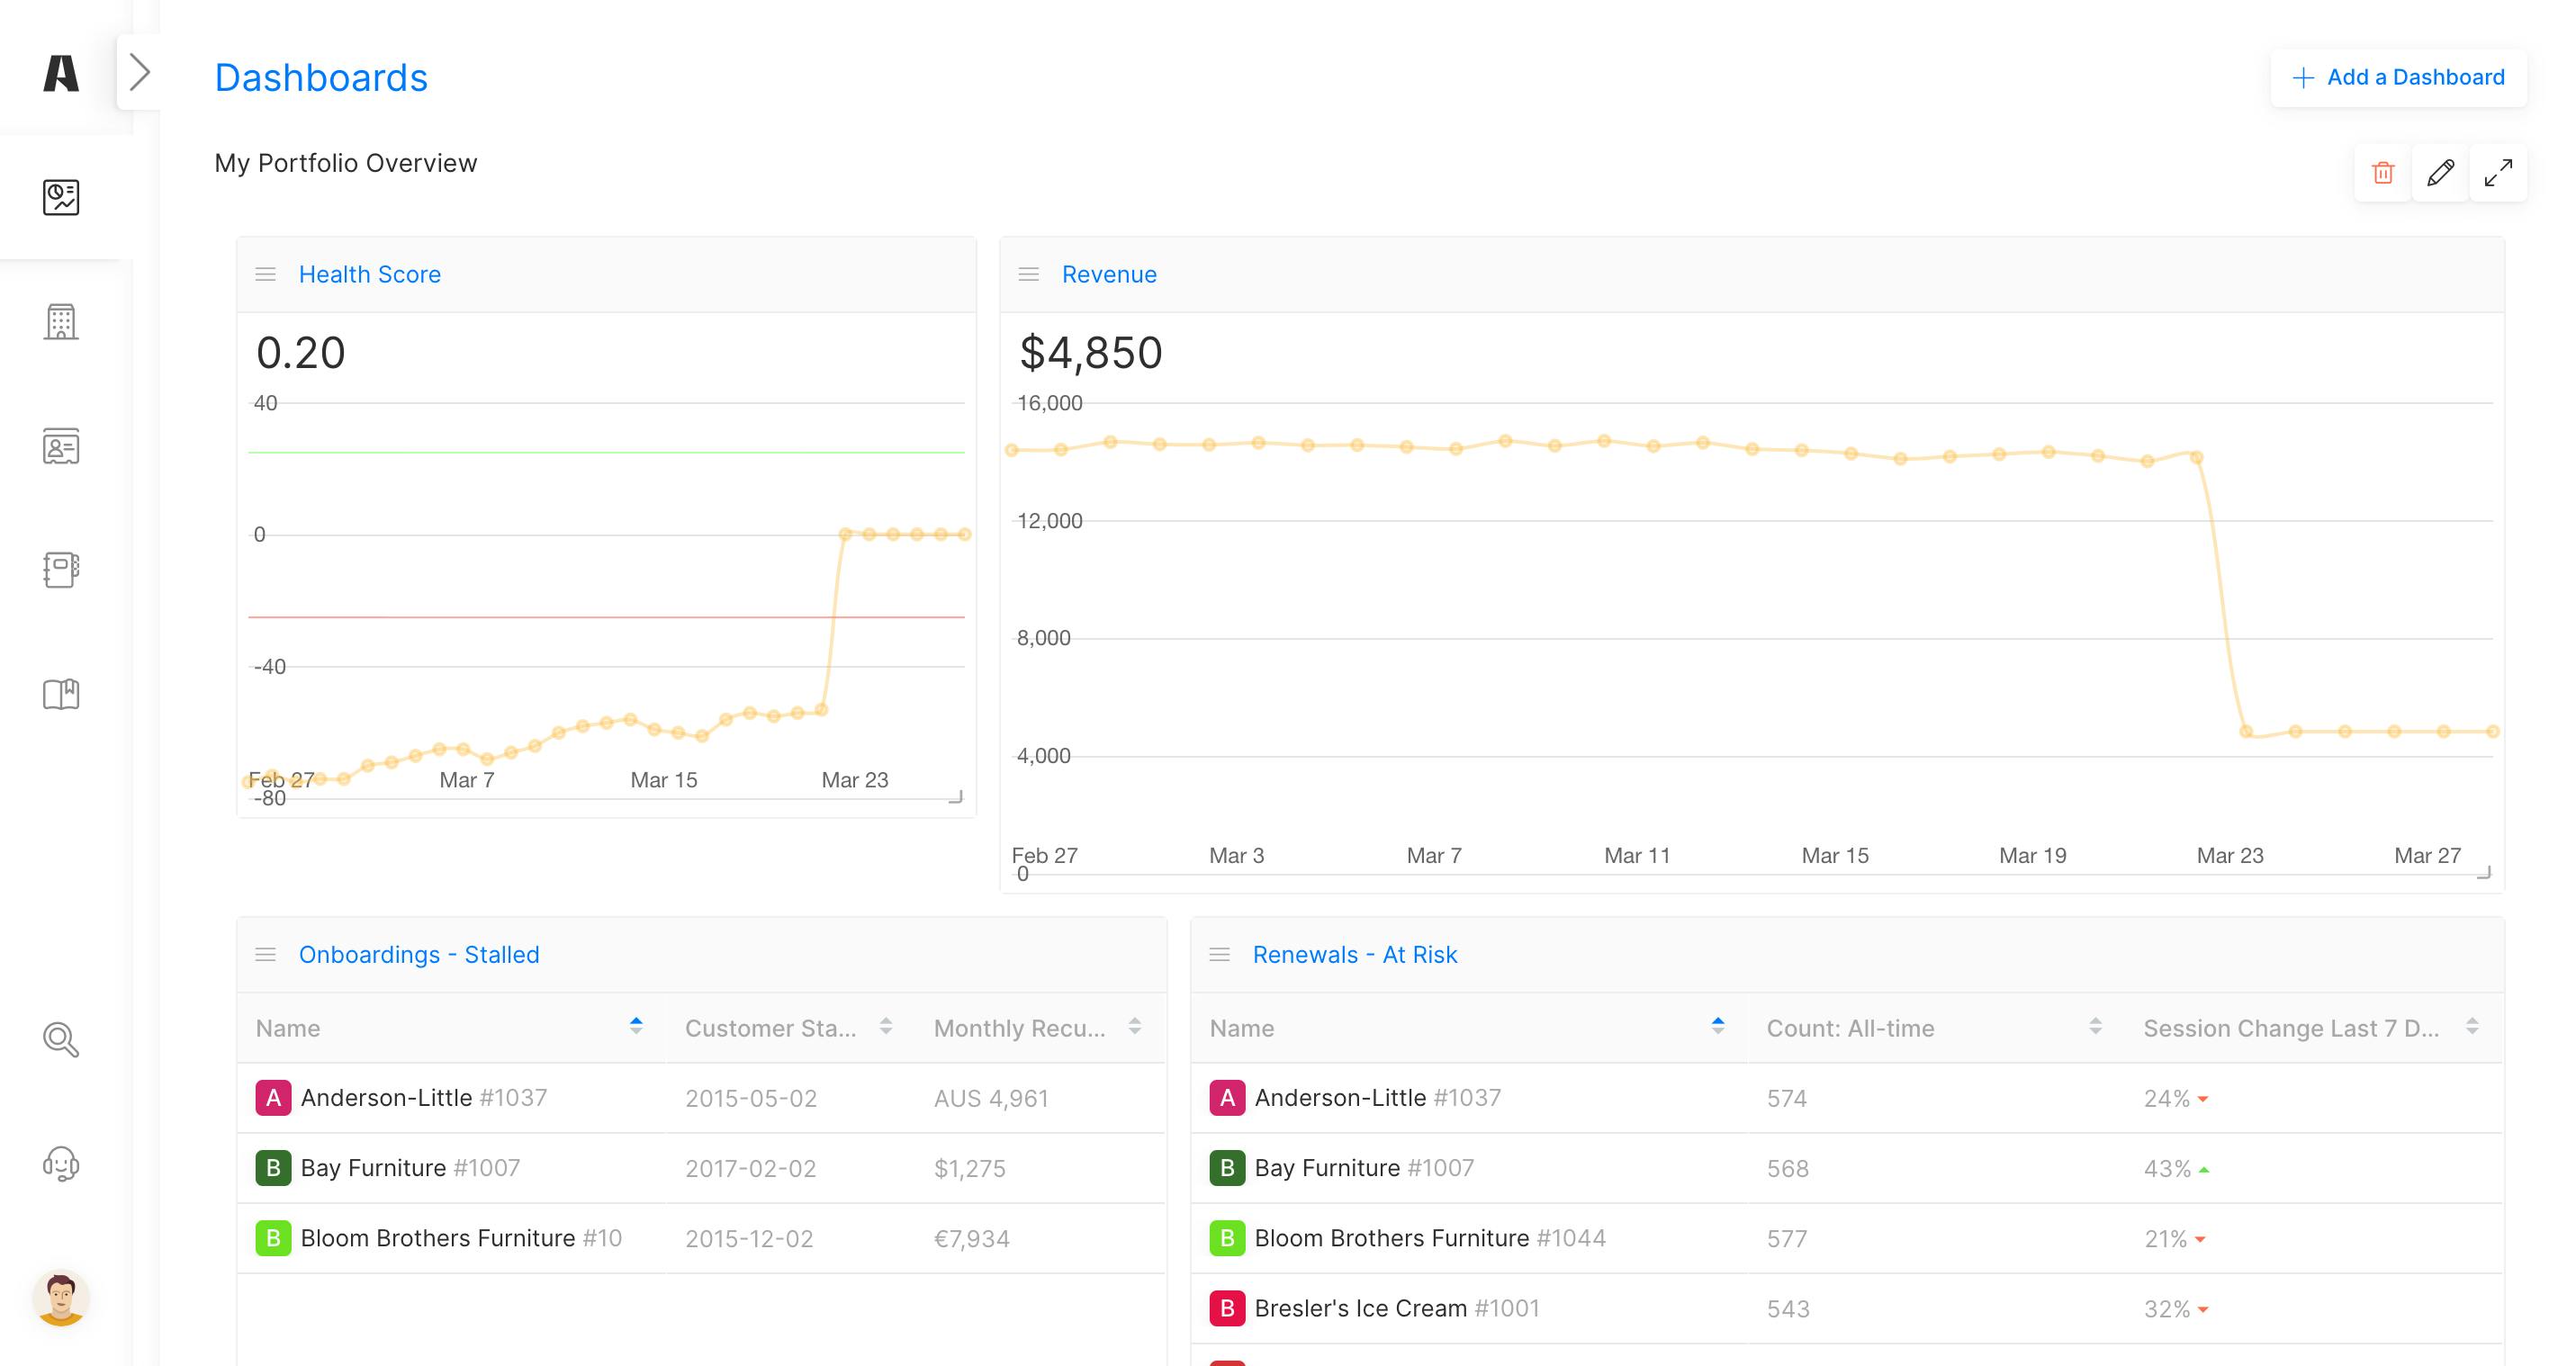
Task: Expand dashboard to fullscreen arrows icon
Action: coord(2498,173)
